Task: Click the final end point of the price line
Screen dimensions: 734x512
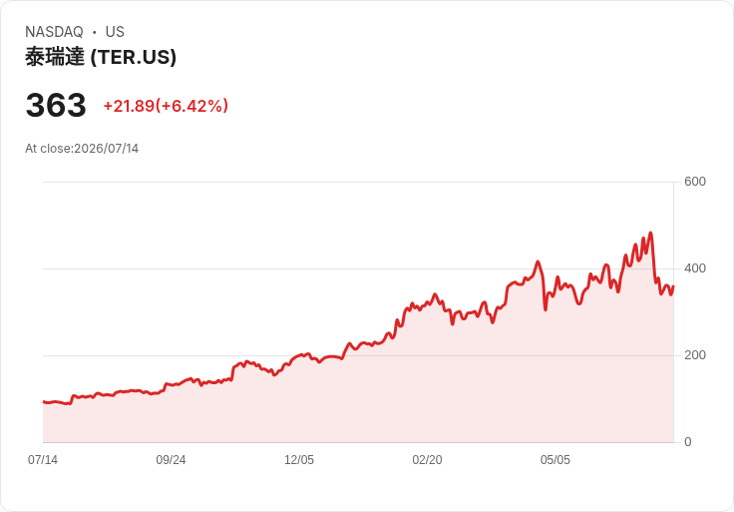Action: click(673, 285)
